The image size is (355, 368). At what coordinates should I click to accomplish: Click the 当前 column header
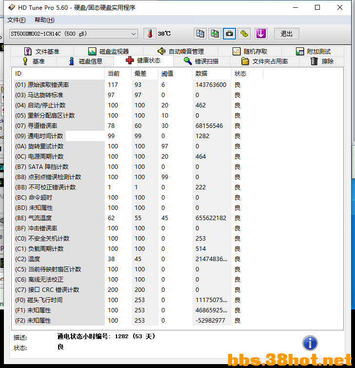pyautogui.click(x=118, y=74)
